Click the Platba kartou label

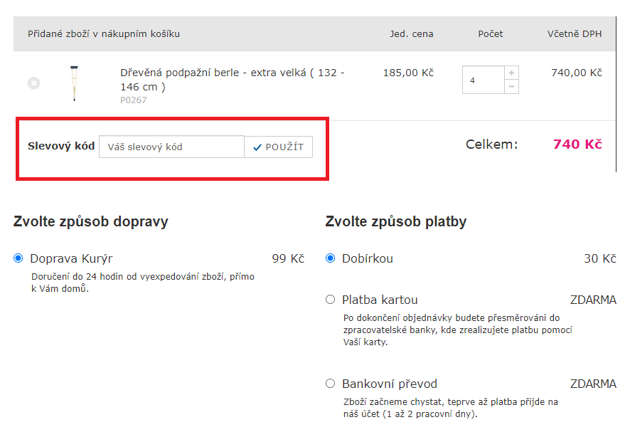380,300
